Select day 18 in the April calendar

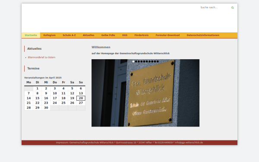(x=63, y=98)
